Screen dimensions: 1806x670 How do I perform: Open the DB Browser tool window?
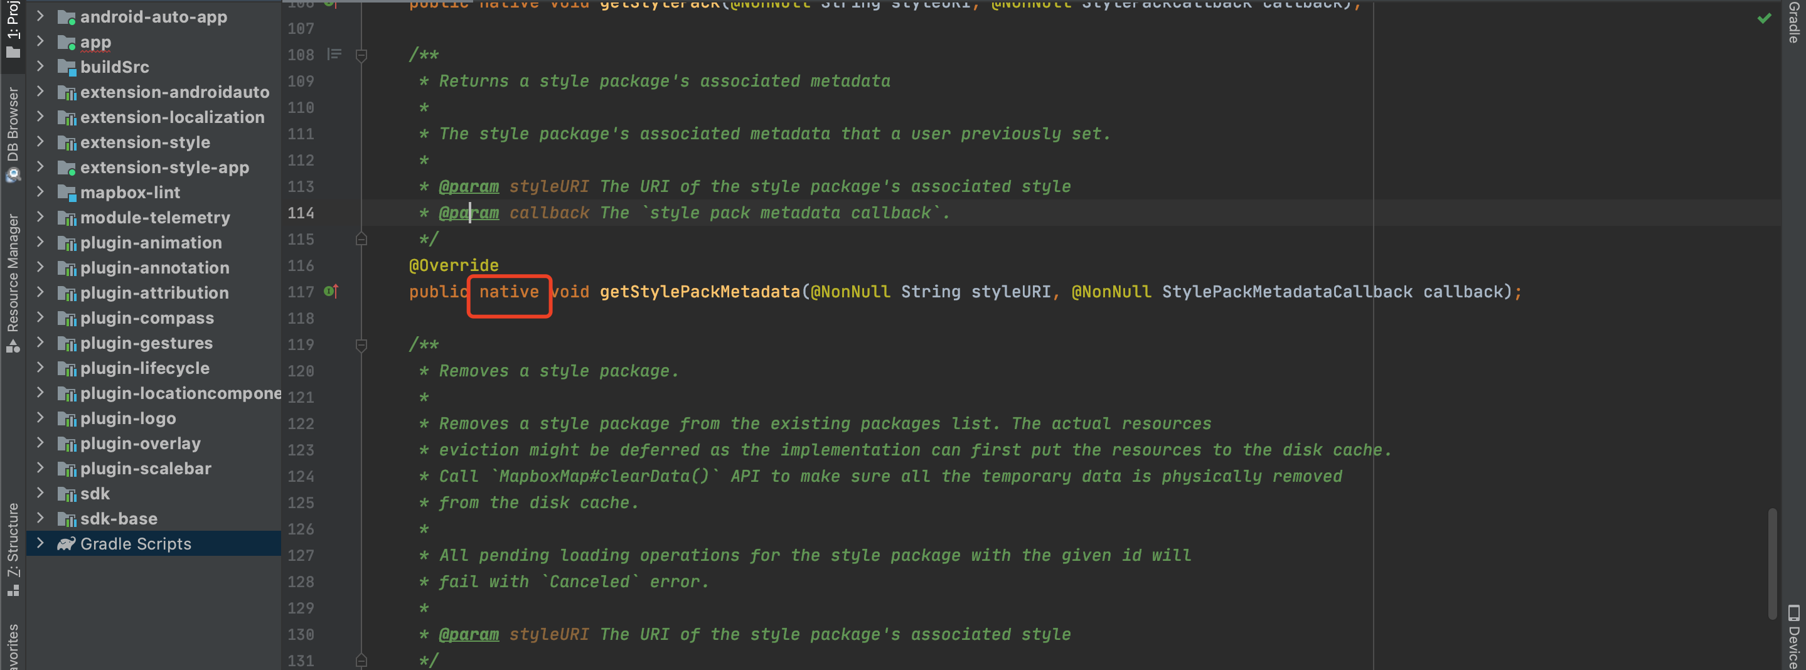coord(12,134)
